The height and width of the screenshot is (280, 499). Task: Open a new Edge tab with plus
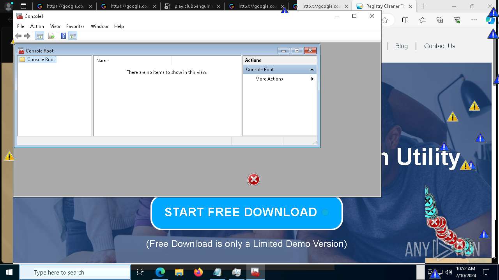point(423,6)
